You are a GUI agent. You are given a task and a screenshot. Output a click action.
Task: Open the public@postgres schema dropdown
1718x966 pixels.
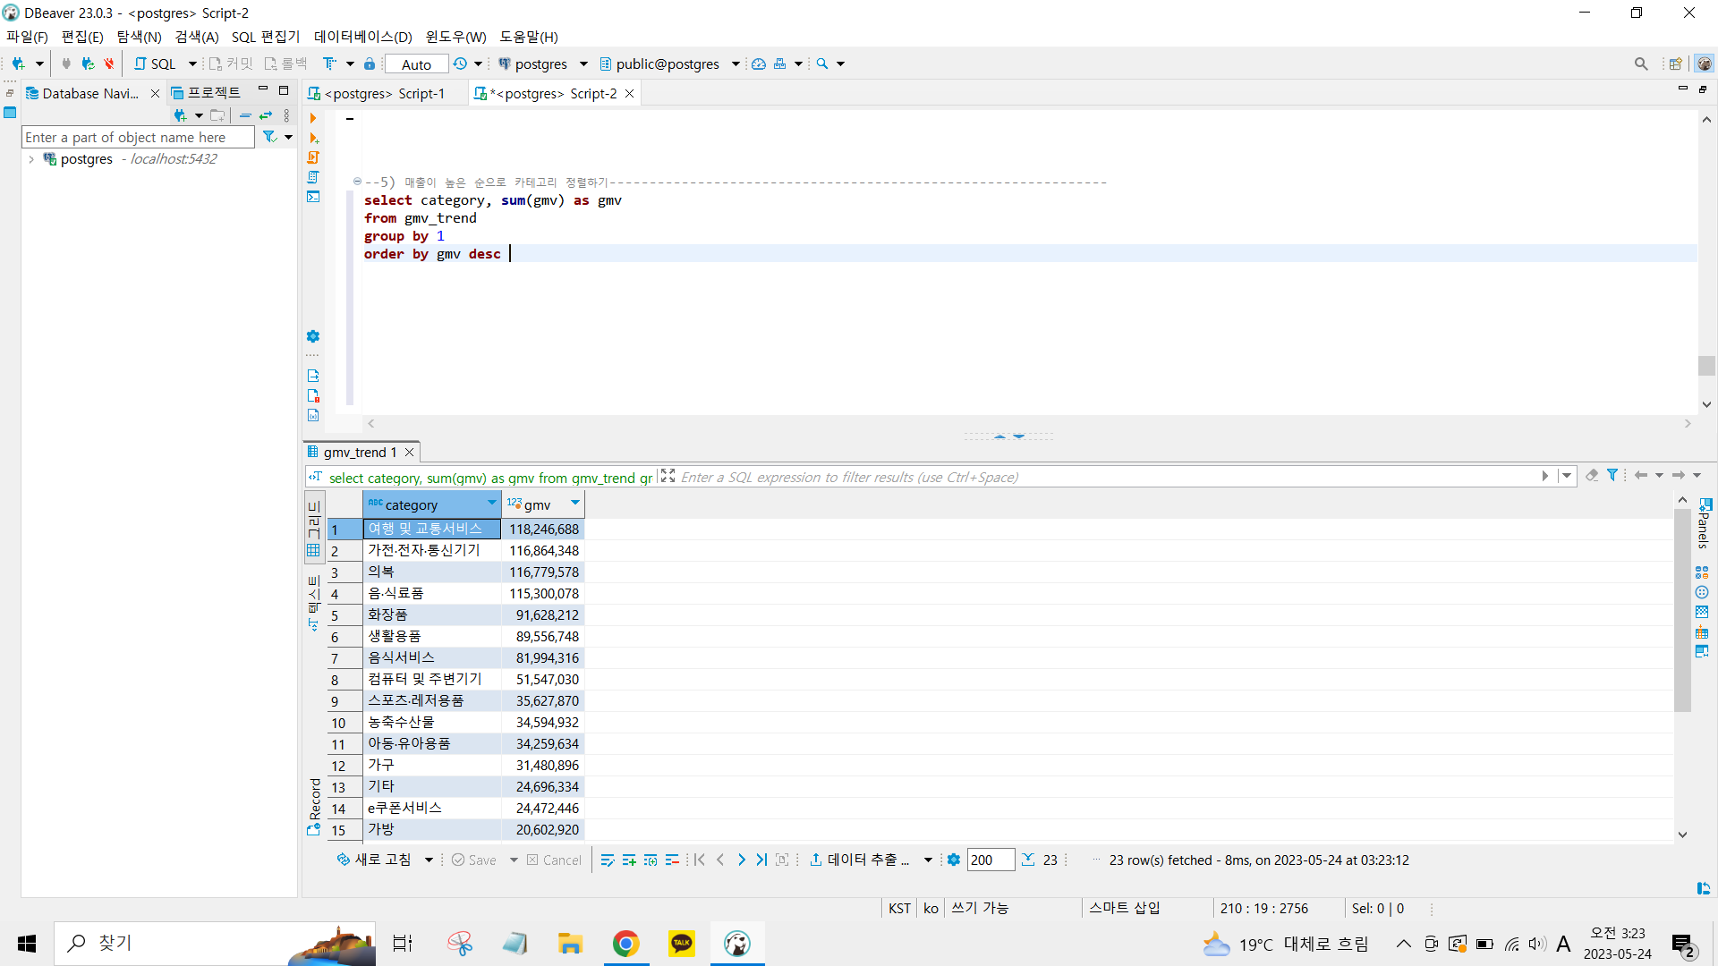[x=736, y=64]
